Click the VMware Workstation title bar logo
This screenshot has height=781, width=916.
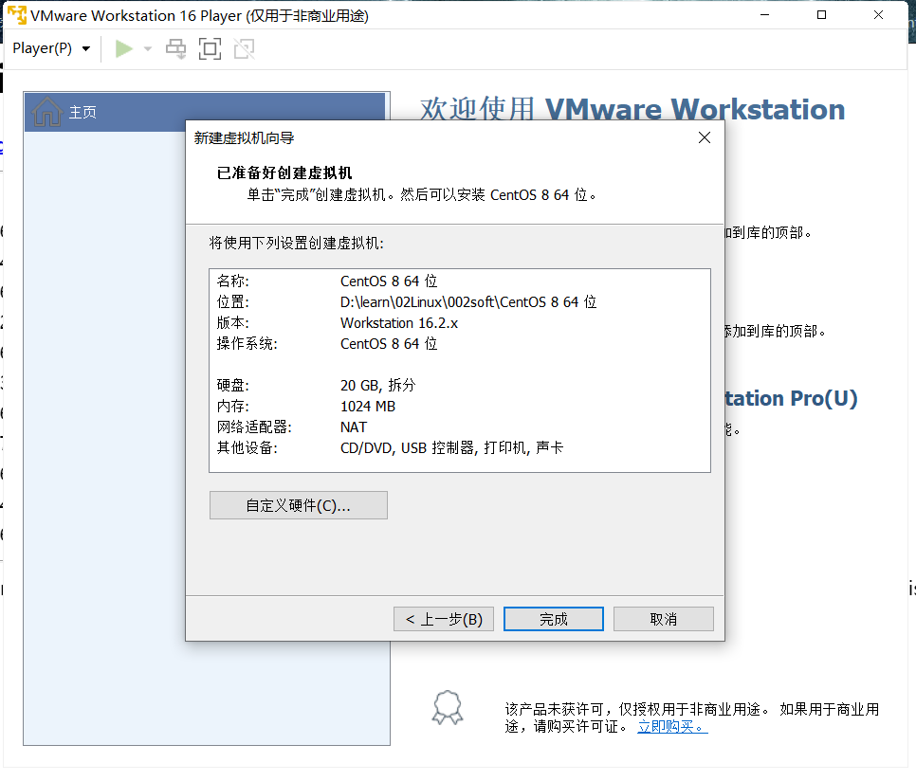tap(16, 14)
